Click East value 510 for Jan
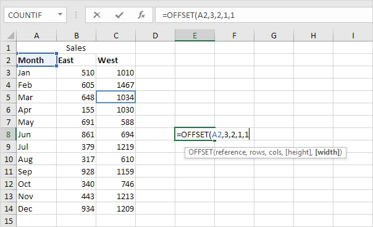Viewport: 373px width, 227px height. point(77,72)
